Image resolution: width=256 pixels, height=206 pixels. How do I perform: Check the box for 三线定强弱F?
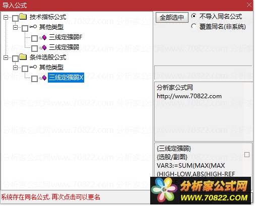[34, 38]
